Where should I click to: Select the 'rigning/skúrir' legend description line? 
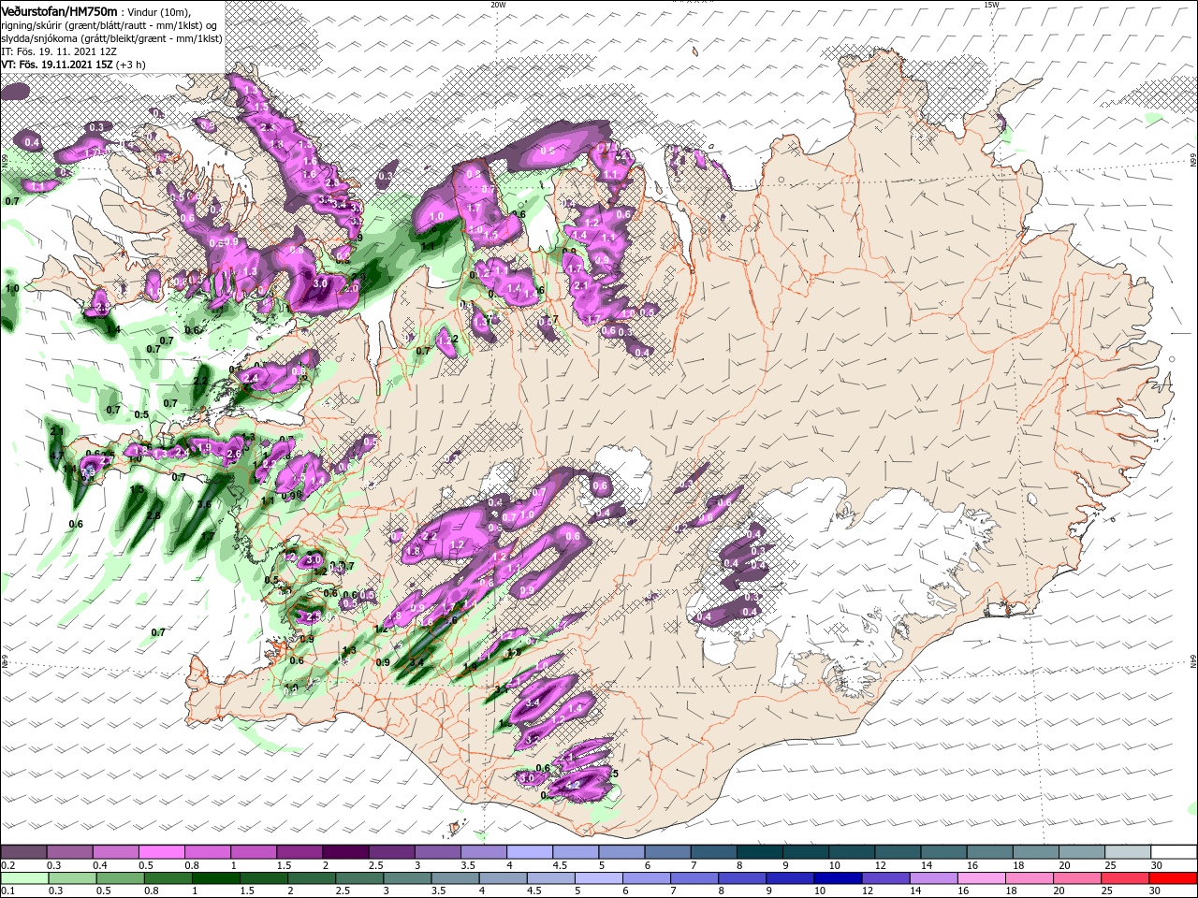[x=110, y=24]
